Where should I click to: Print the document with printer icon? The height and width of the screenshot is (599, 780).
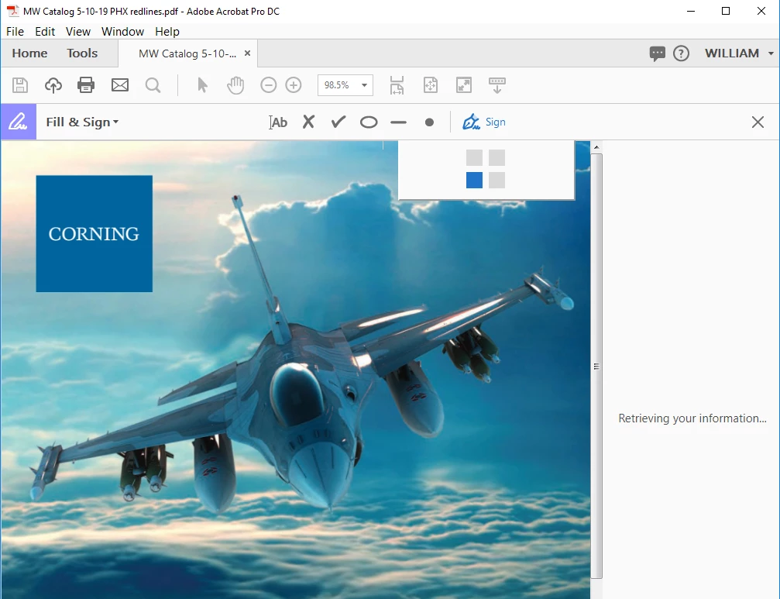(x=86, y=85)
